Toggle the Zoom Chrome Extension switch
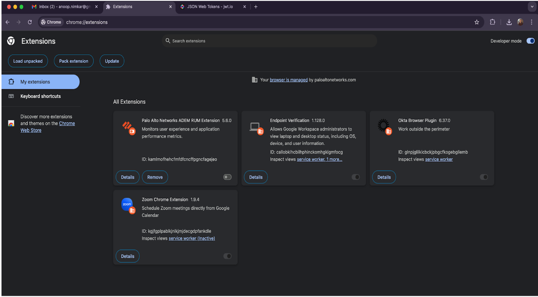Viewport: 538px width, 297px height. (x=227, y=256)
